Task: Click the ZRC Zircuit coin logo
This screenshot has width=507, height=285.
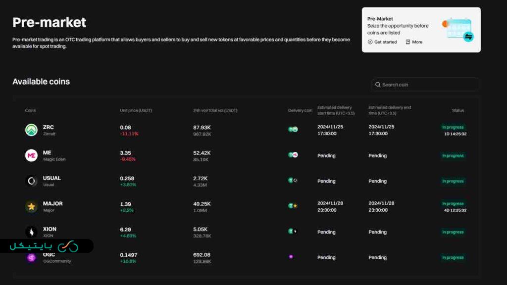Action: click(32, 130)
